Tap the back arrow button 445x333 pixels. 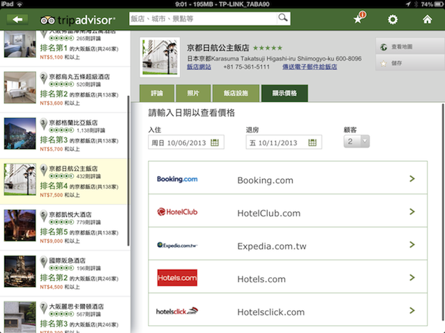click(17, 19)
